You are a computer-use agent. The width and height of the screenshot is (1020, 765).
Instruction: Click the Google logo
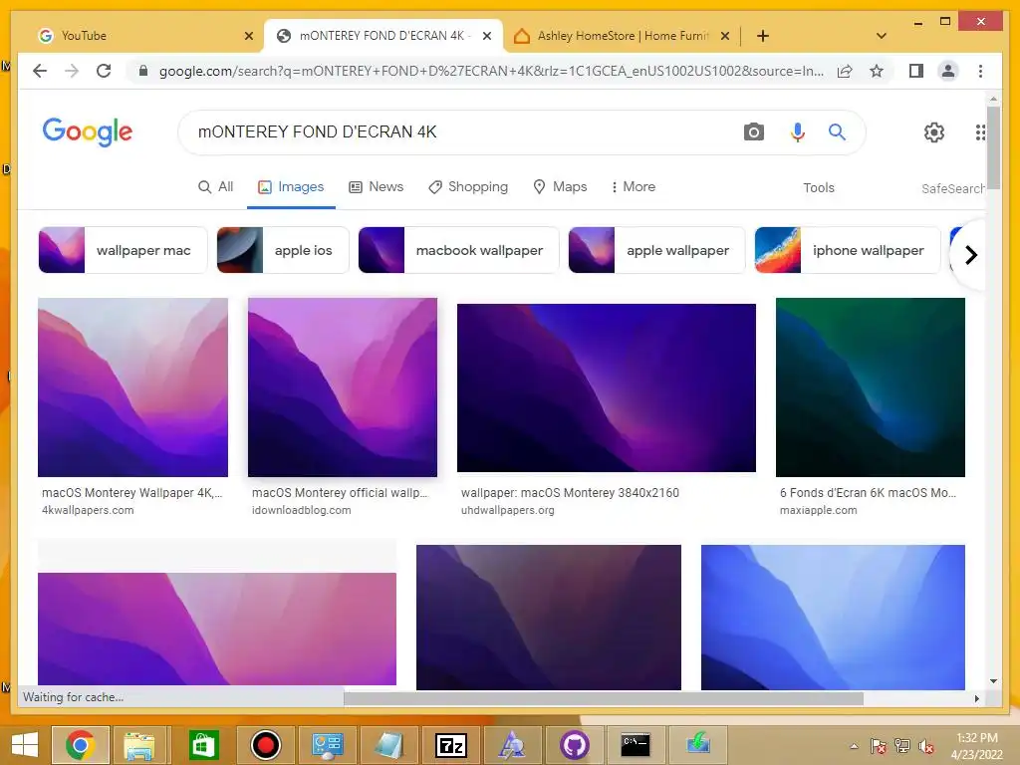click(x=88, y=132)
